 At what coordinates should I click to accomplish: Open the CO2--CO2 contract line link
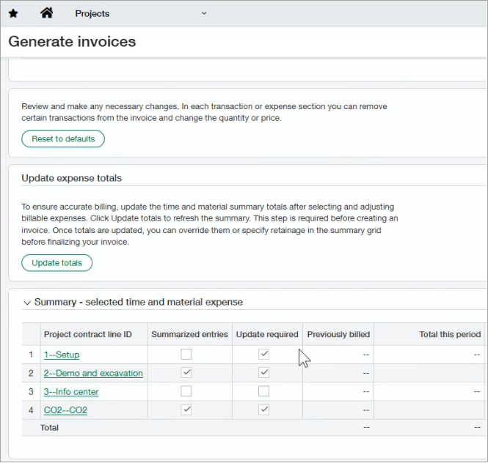click(x=65, y=410)
